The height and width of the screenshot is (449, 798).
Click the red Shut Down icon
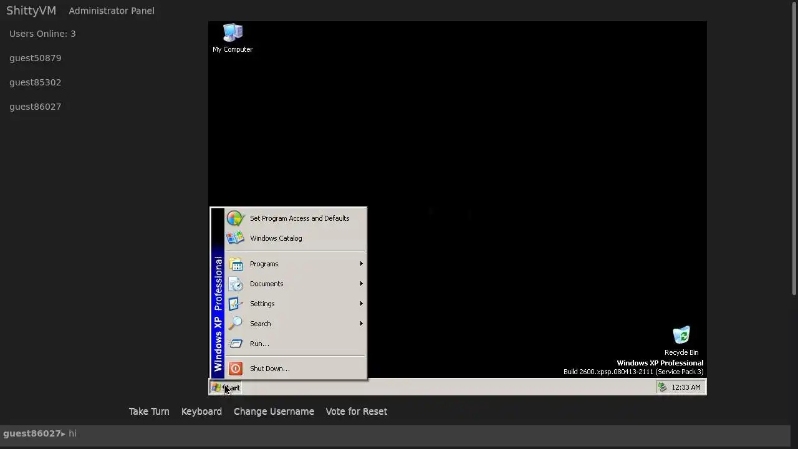[x=235, y=369]
